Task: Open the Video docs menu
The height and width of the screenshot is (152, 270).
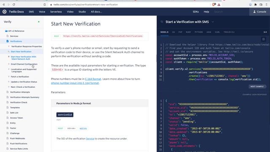Action: [x=70, y=12]
